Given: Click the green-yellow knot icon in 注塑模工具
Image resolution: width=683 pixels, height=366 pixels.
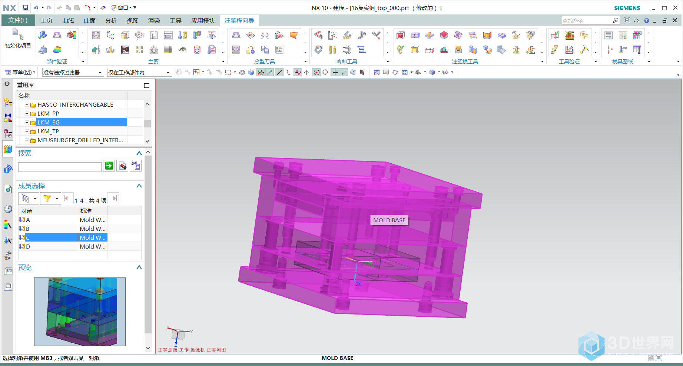Looking at the screenshot, I should (x=401, y=50).
